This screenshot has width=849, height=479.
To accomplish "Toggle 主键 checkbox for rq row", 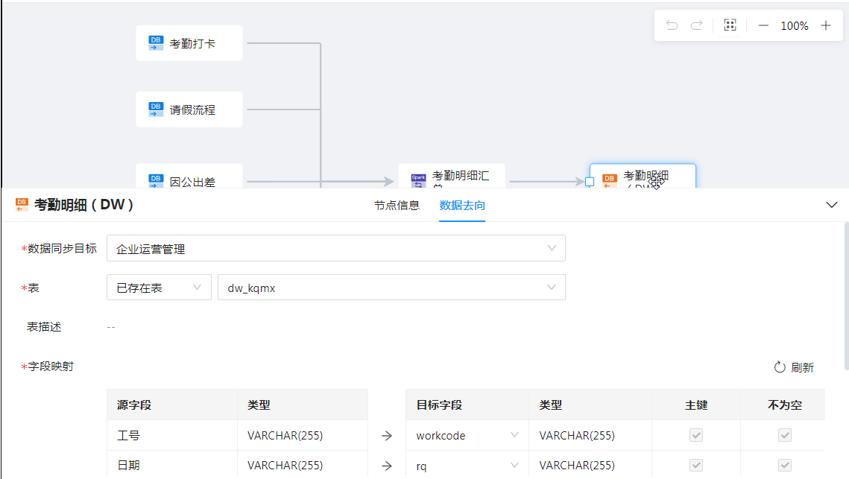I will point(696,465).
